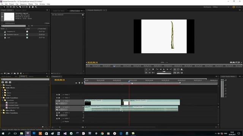Open Windows Start menu
This screenshot has height=136, width=243.
(x=3, y=133)
